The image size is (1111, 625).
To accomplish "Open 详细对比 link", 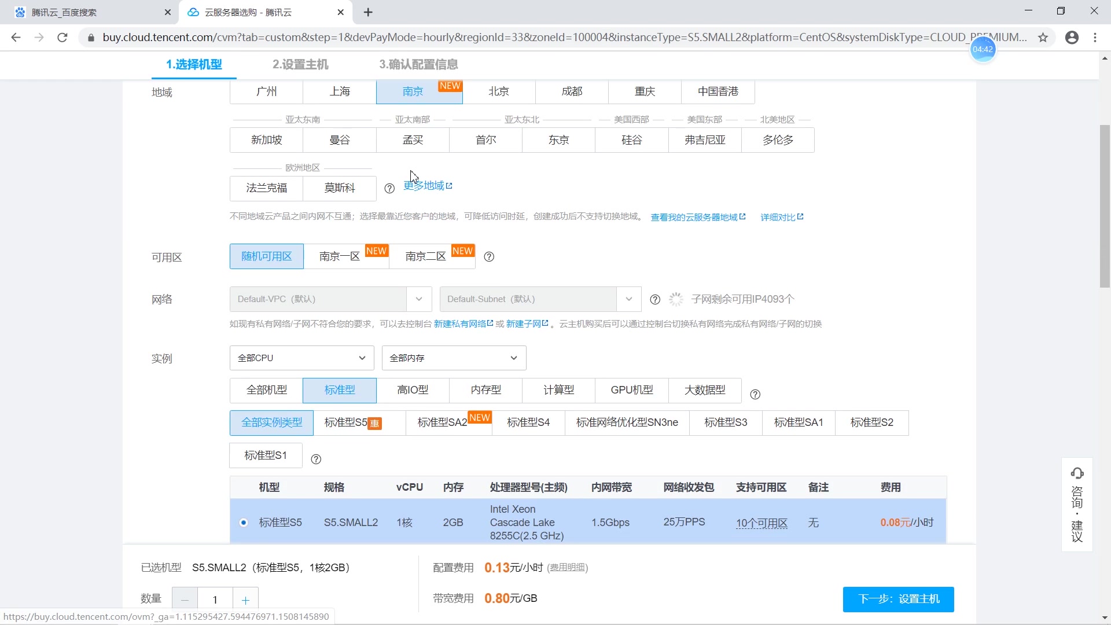I will (782, 217).
